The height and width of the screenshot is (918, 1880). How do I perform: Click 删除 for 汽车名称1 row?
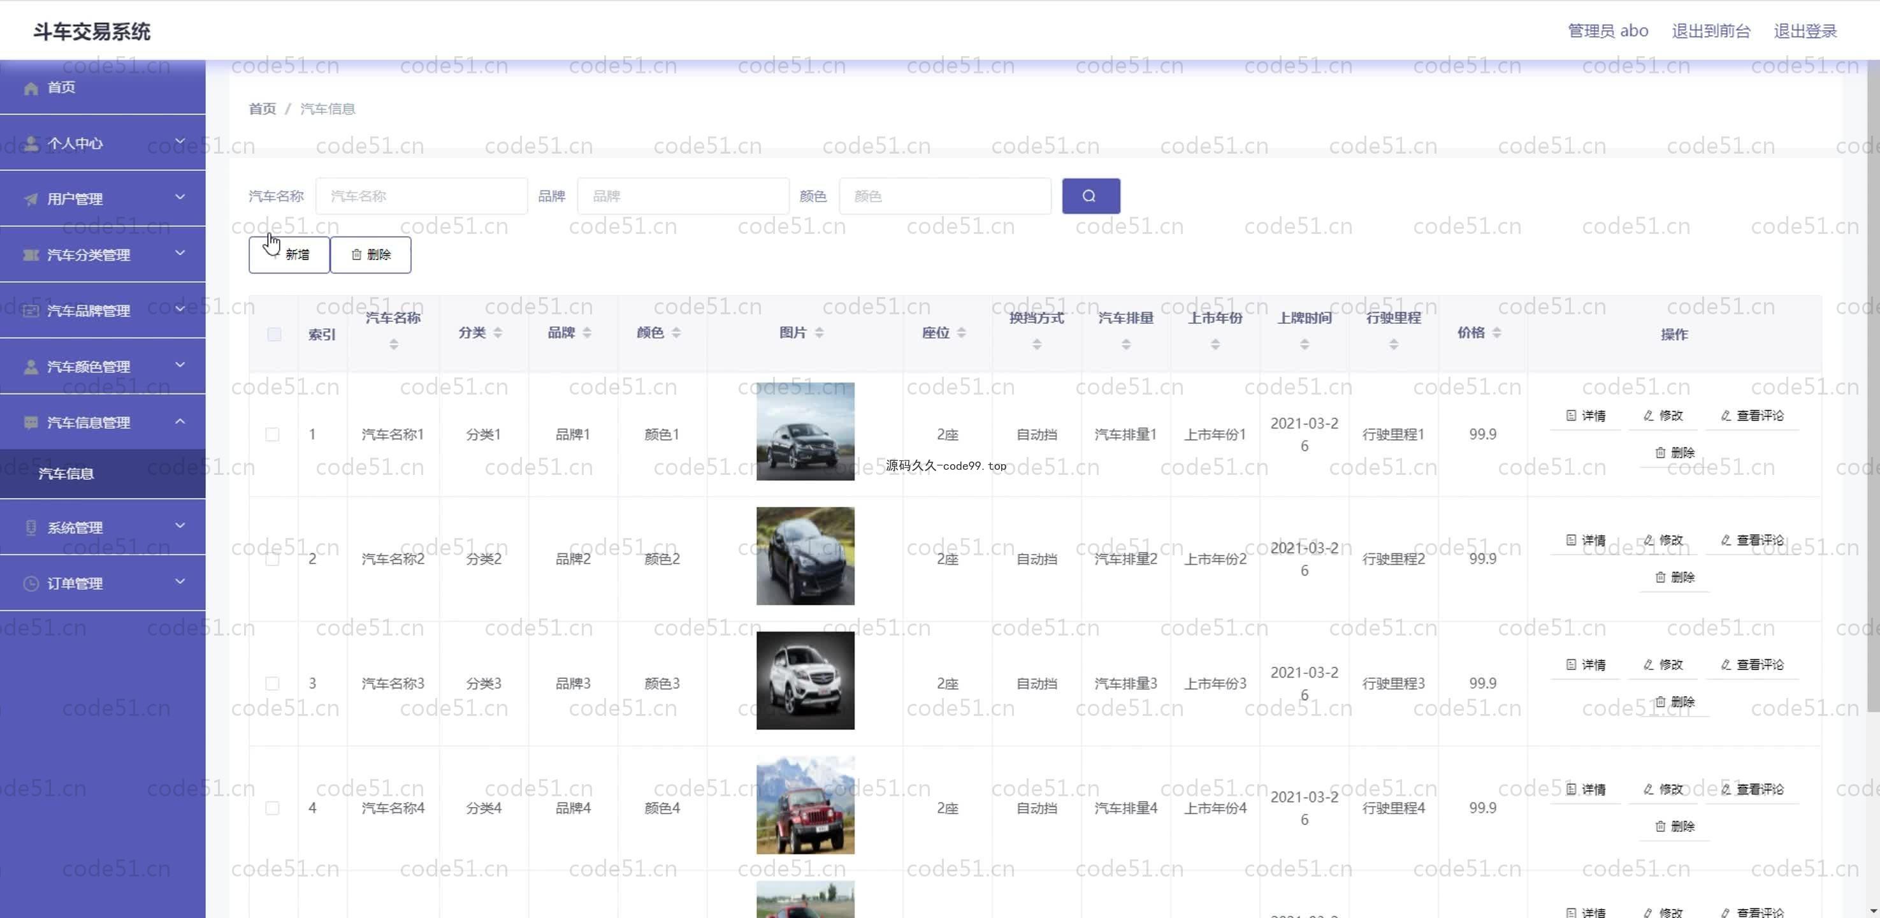1674,453
